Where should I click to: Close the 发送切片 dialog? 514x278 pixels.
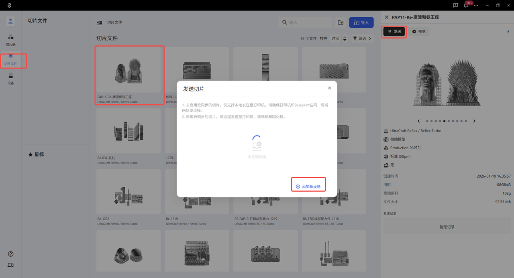[x=329, y=88]
